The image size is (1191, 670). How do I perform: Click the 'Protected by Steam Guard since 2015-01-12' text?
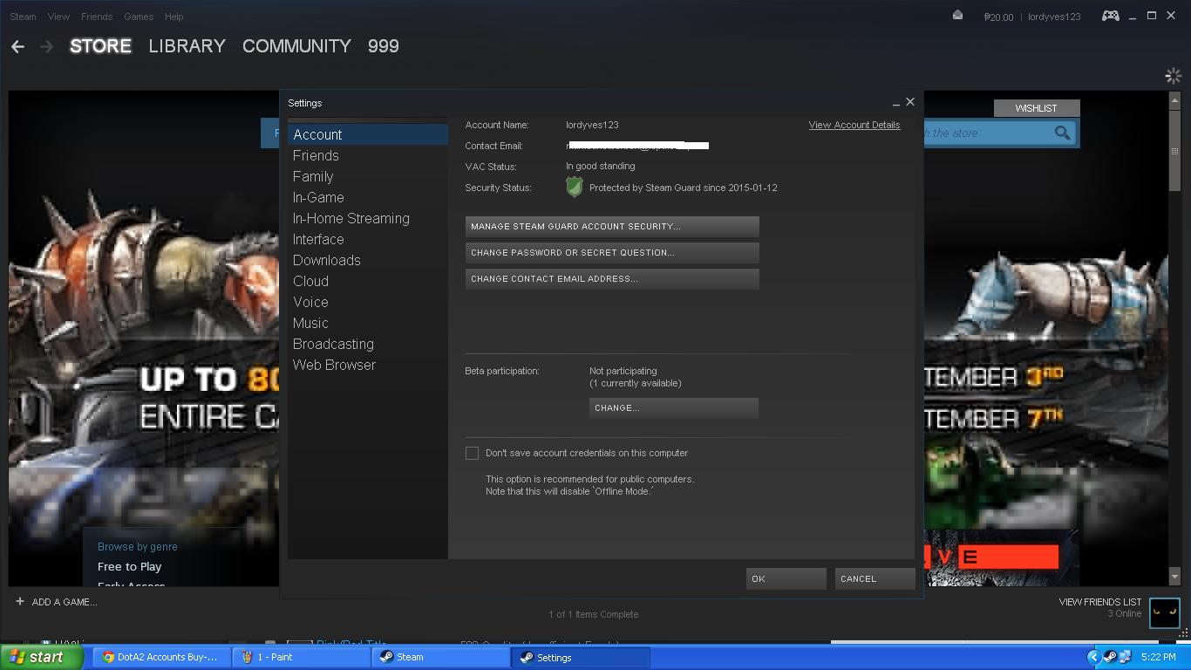point(684,188)
